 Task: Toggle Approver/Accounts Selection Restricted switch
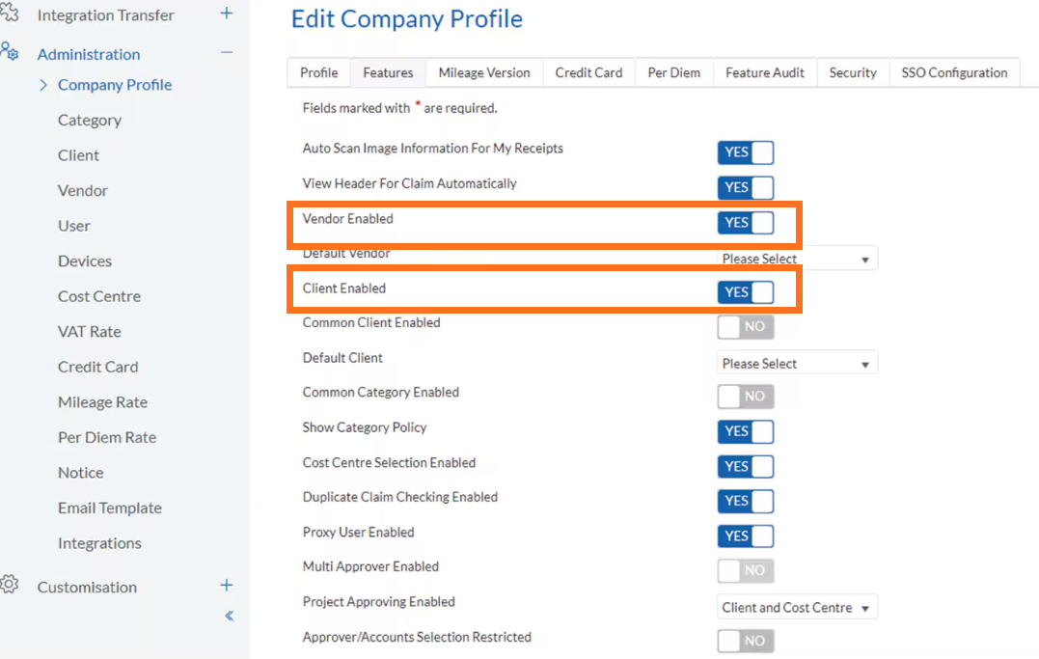coord(746,641)
